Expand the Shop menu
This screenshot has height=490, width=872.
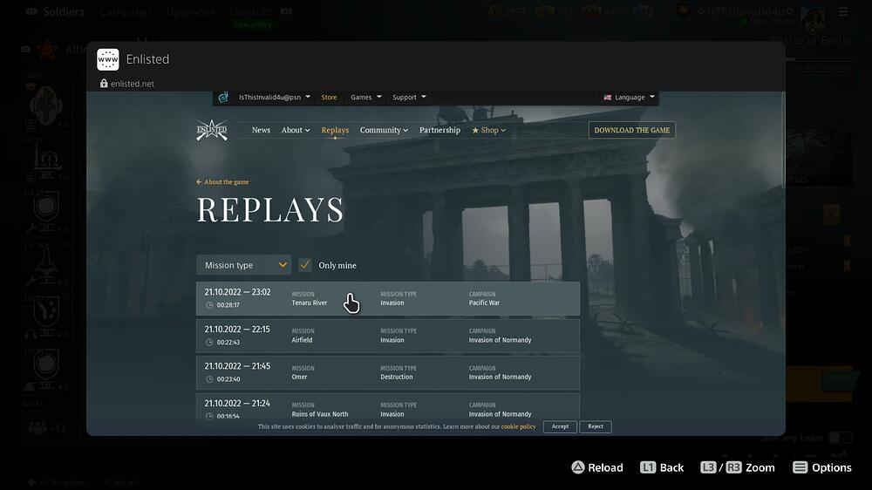[489, 130]
